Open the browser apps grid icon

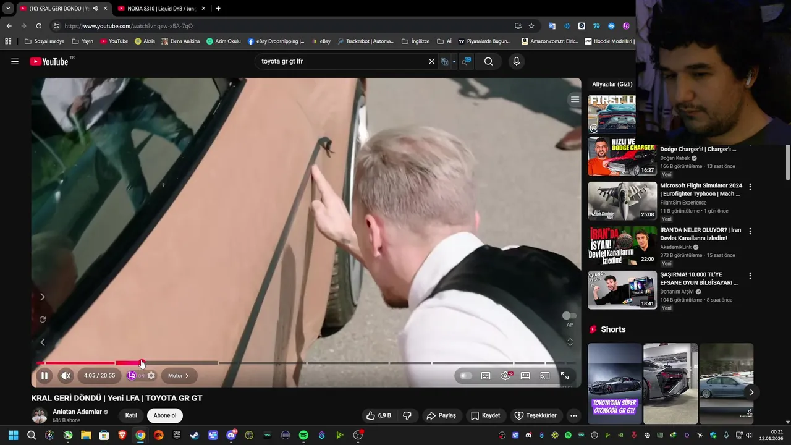tap(8, 41)
